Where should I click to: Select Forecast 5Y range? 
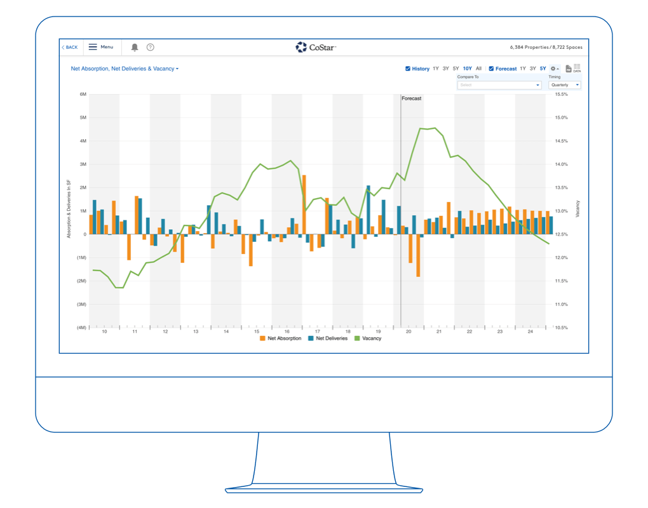point(543,69)
